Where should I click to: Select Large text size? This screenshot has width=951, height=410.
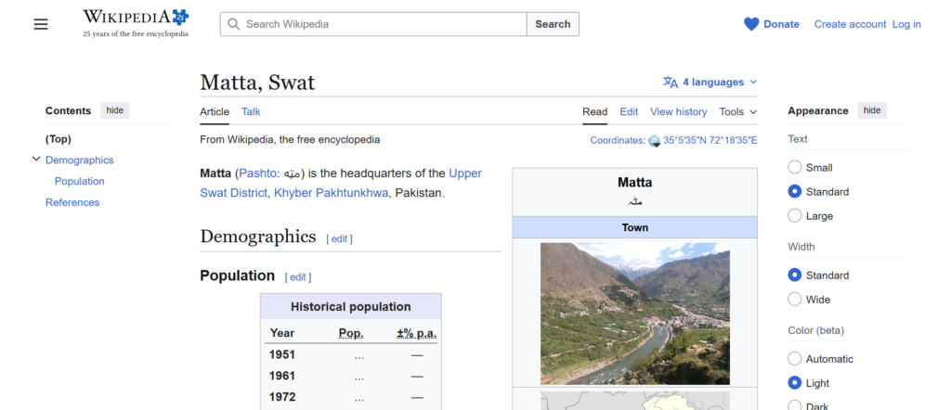point(795,215)
